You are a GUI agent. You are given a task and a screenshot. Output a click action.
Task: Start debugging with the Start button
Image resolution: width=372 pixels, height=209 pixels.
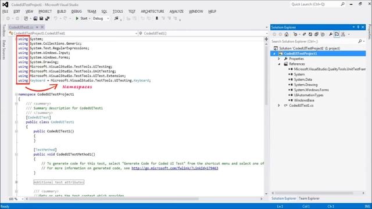click(x=81, y=19)
